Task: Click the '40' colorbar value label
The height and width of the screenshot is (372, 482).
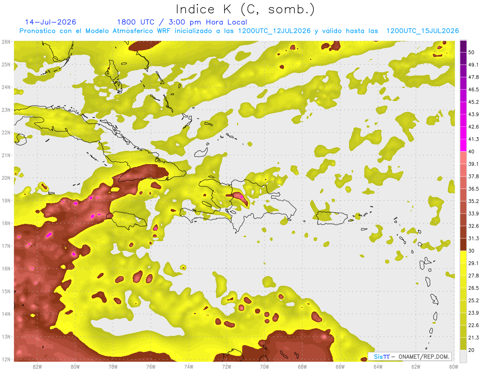Action: (472, 151)
